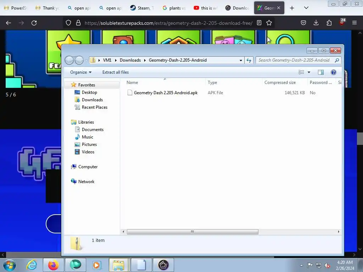Refresh the Explorer folder view
The width and height of the screenshot is (363, 272).
pyautogui.click(x=249, y=60)
